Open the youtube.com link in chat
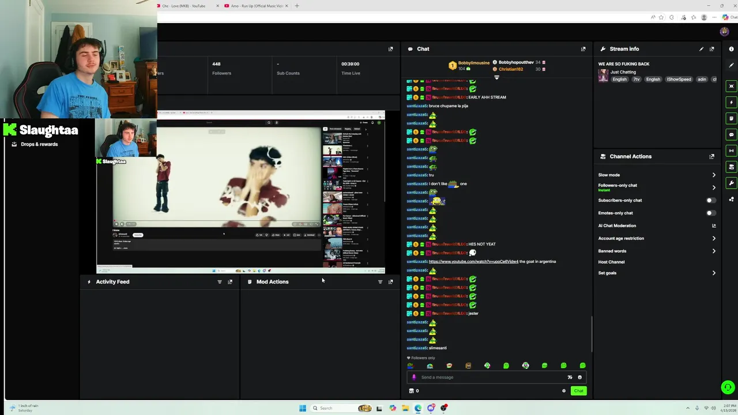 click(473, 262)
